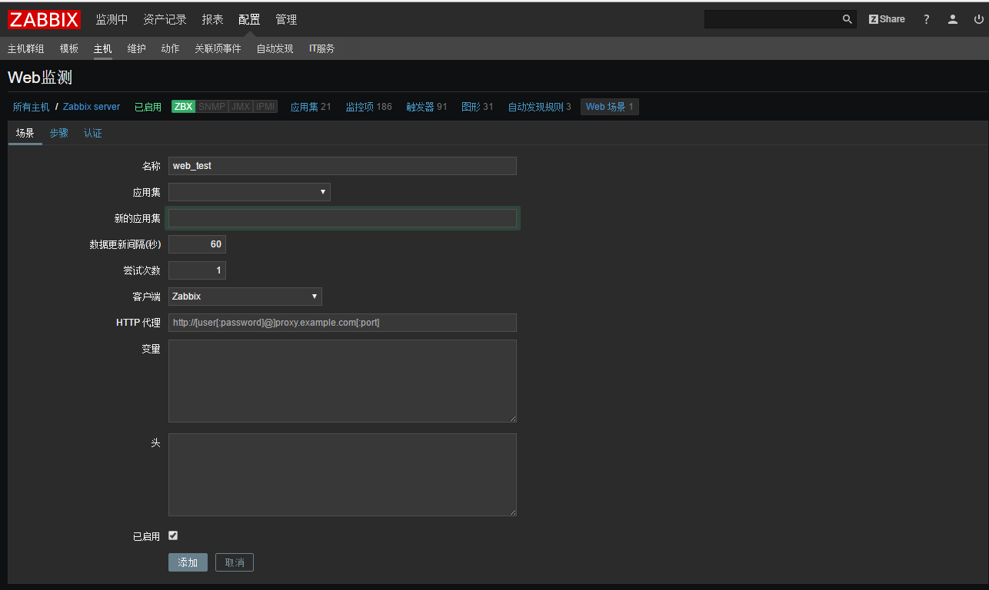Click the 头 text area
This screenshot has width=989, height=590.
[x=342, y=475]
